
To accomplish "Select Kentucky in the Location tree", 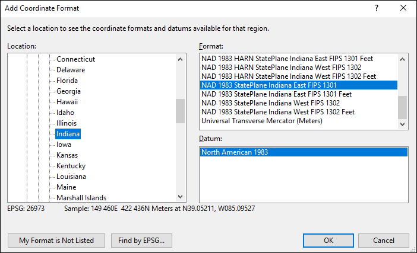I will 71,166.
